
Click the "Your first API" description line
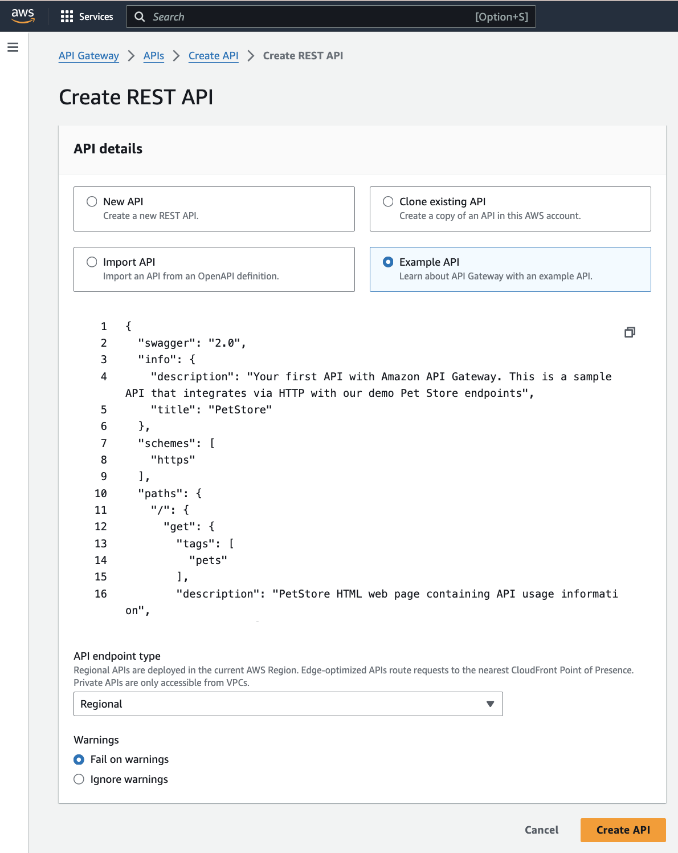369,385
